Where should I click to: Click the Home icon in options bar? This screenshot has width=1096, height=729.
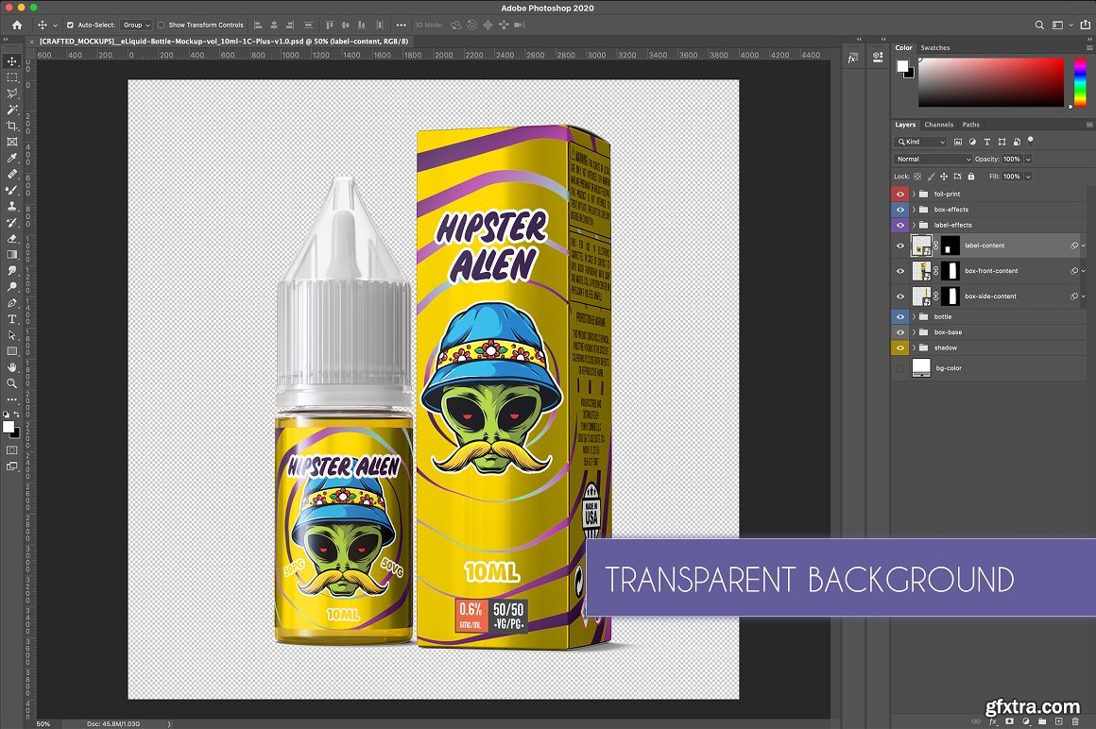16,25
